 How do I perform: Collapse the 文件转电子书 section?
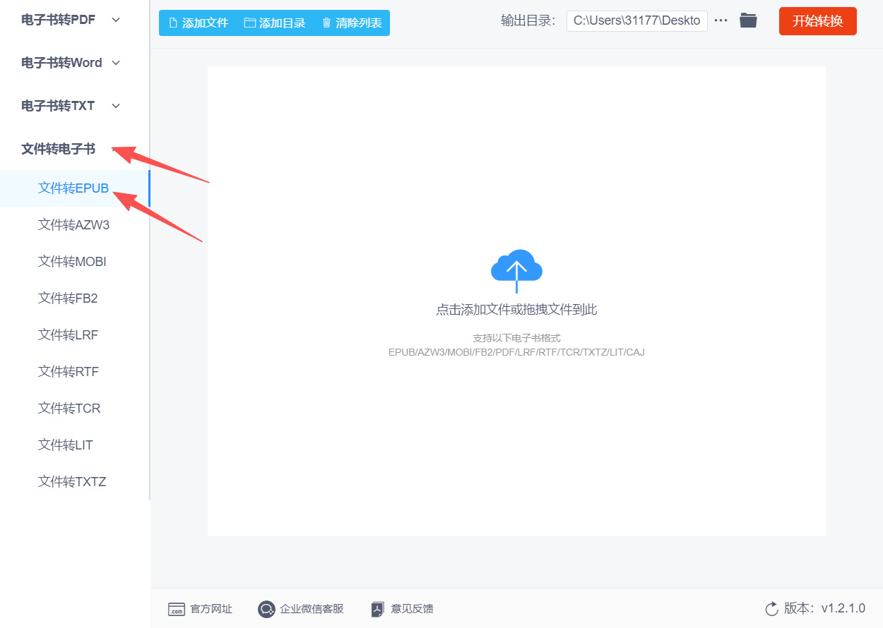[x=59, y=149]
